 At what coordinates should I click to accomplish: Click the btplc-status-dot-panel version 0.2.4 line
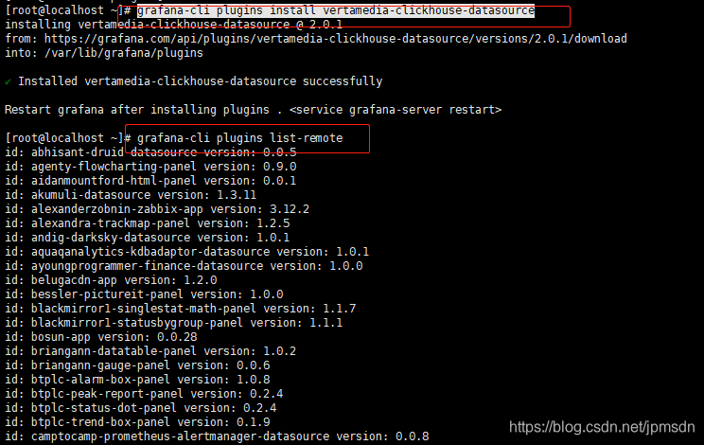pos(141,408)
